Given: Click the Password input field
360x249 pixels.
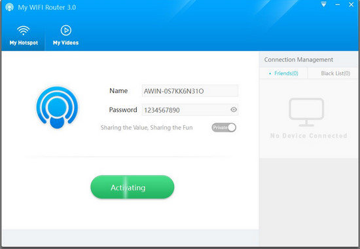Looking at the screenshot, I should [190, 110].
